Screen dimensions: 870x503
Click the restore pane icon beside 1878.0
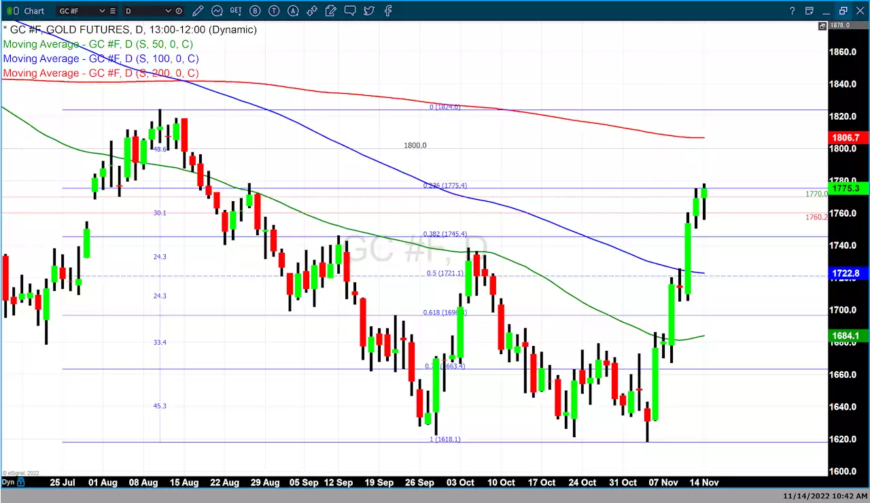[822, 26]
